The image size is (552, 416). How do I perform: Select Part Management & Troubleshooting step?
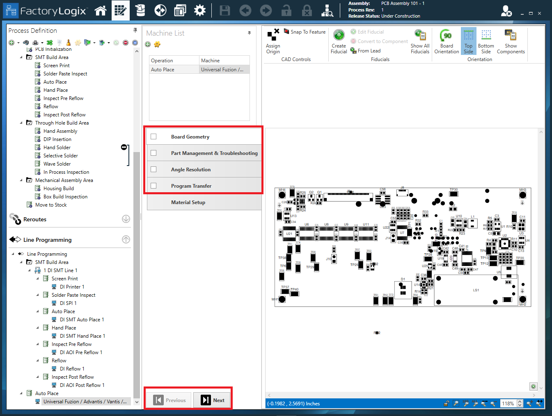pos(214,153)
